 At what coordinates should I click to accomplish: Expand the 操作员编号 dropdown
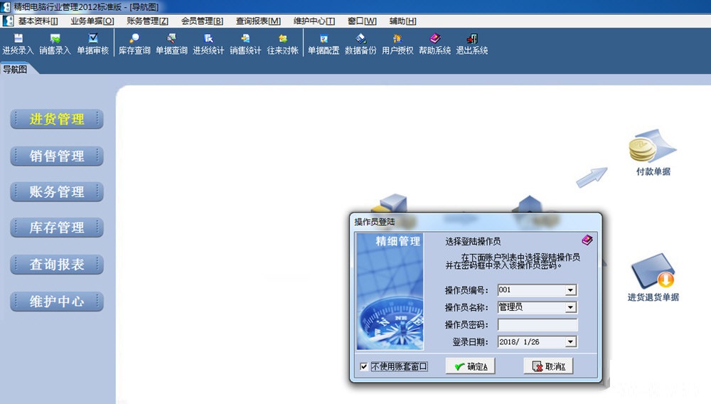tap(571, 290)
